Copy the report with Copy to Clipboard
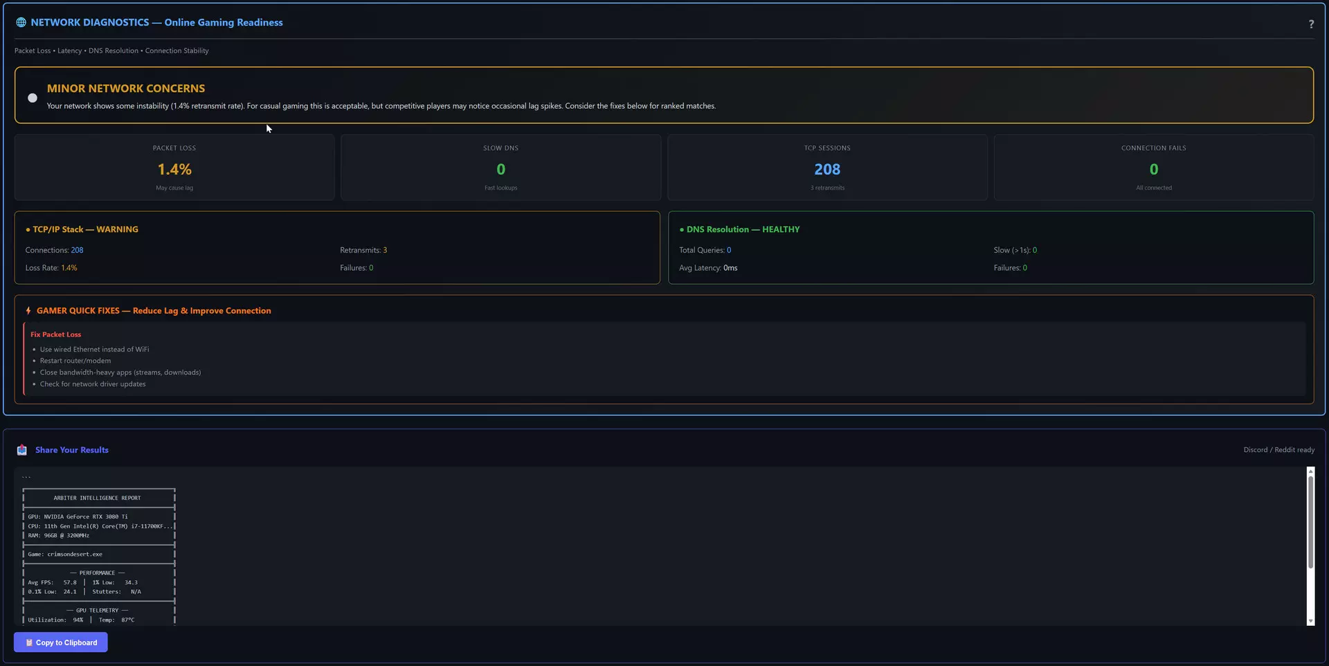This screenshot has width=1329, height=666. click(x=61, y=642)
